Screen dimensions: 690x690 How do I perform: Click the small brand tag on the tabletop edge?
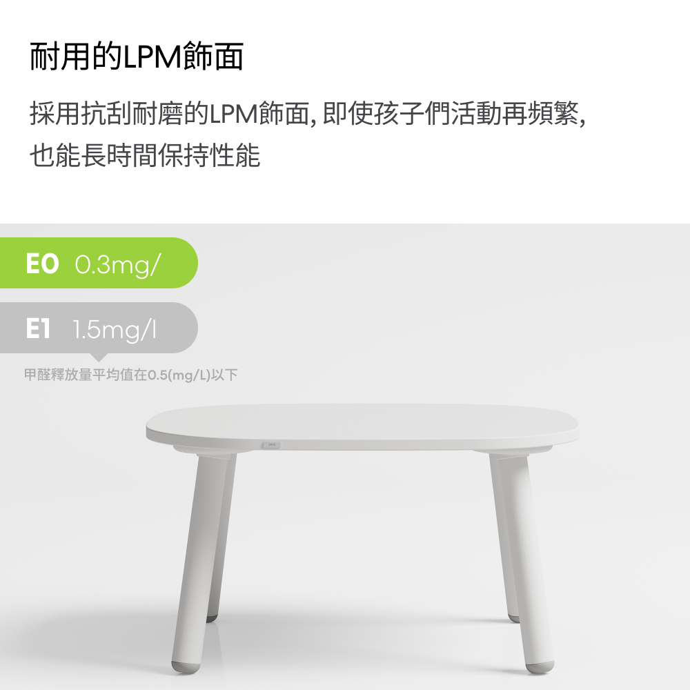coord(271,445)
